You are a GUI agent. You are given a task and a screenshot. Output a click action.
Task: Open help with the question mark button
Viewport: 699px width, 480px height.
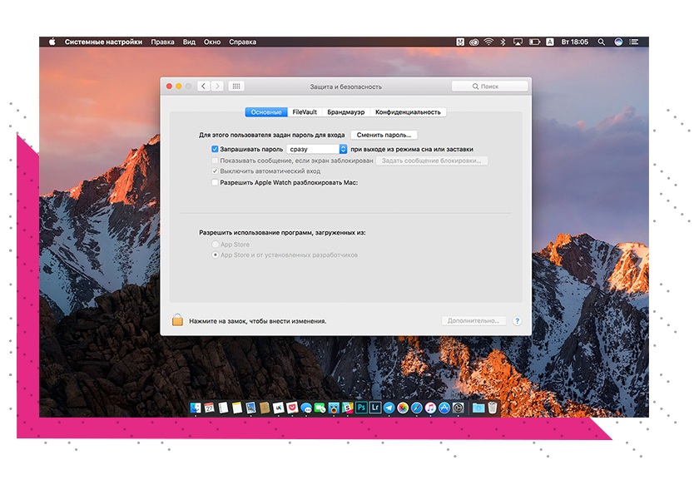click(x=517, y=320)
